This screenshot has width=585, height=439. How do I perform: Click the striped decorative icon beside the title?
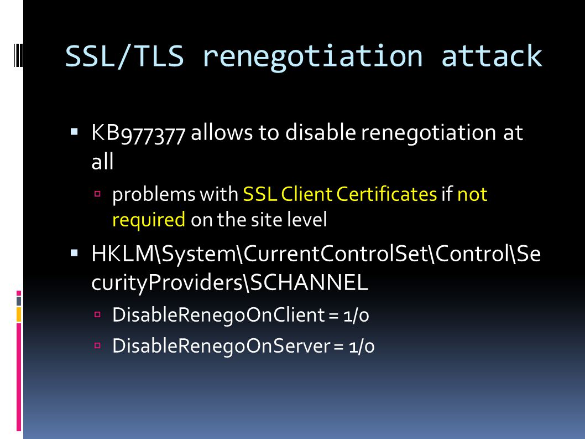[18, 55]
